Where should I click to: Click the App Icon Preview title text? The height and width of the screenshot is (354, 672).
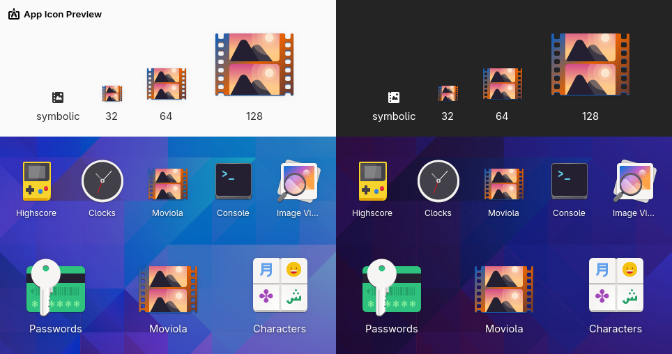pyautogui.click(x=63, y=14)
